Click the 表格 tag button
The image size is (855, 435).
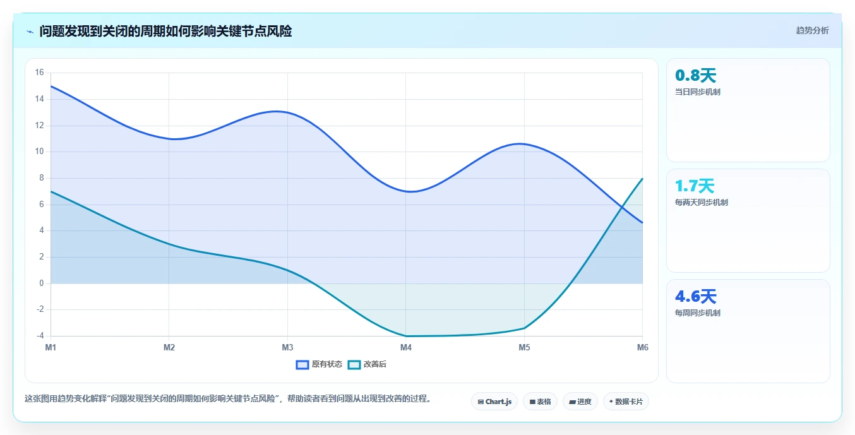[x=540, y=402]
